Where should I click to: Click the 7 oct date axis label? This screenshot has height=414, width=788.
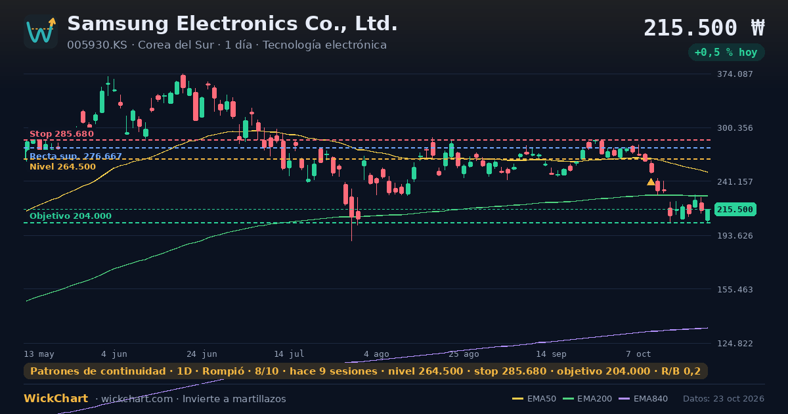click(x=638, y=354)
